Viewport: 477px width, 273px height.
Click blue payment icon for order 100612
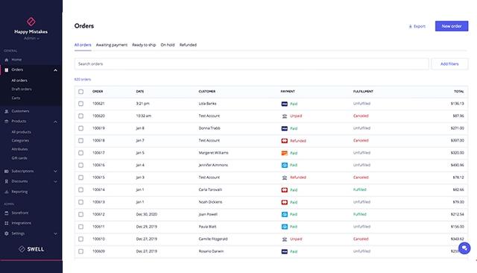click(x=285, y=215)
